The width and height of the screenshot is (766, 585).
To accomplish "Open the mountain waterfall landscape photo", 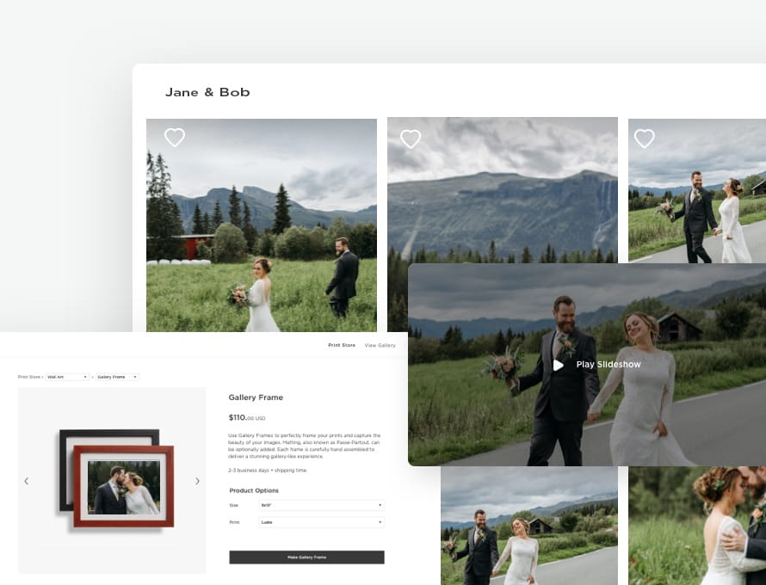I will click(502, 190).
